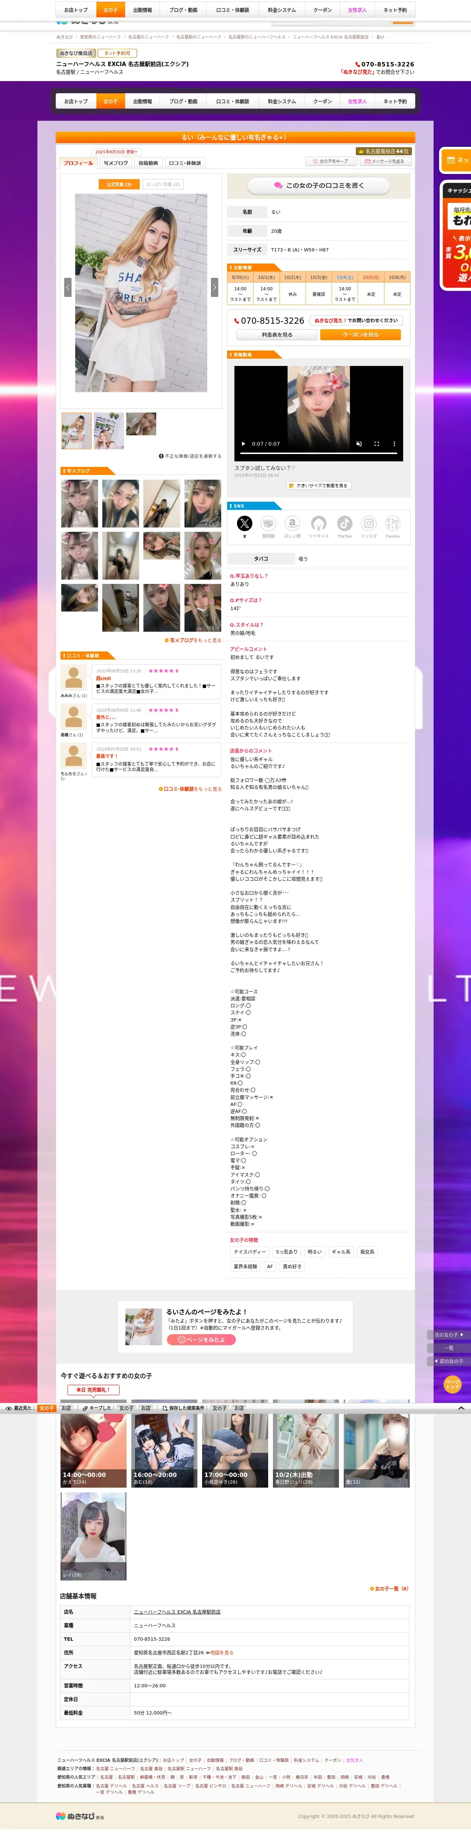The width and height of the screenshot is (471, 1840).
Task: Select the third photo thumbnail under the main image
Action: (x=141, y=424)
